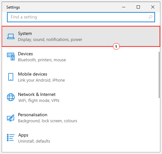
Task: Focus the Find a setting search box
Action: pyautogui.click(x=81, y=17)
